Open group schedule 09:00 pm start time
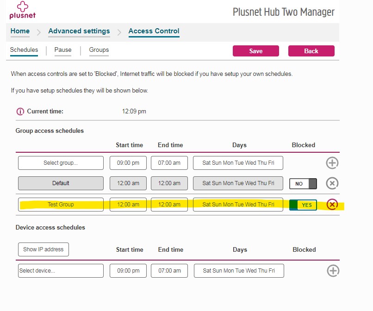 [x=128, y=163]
